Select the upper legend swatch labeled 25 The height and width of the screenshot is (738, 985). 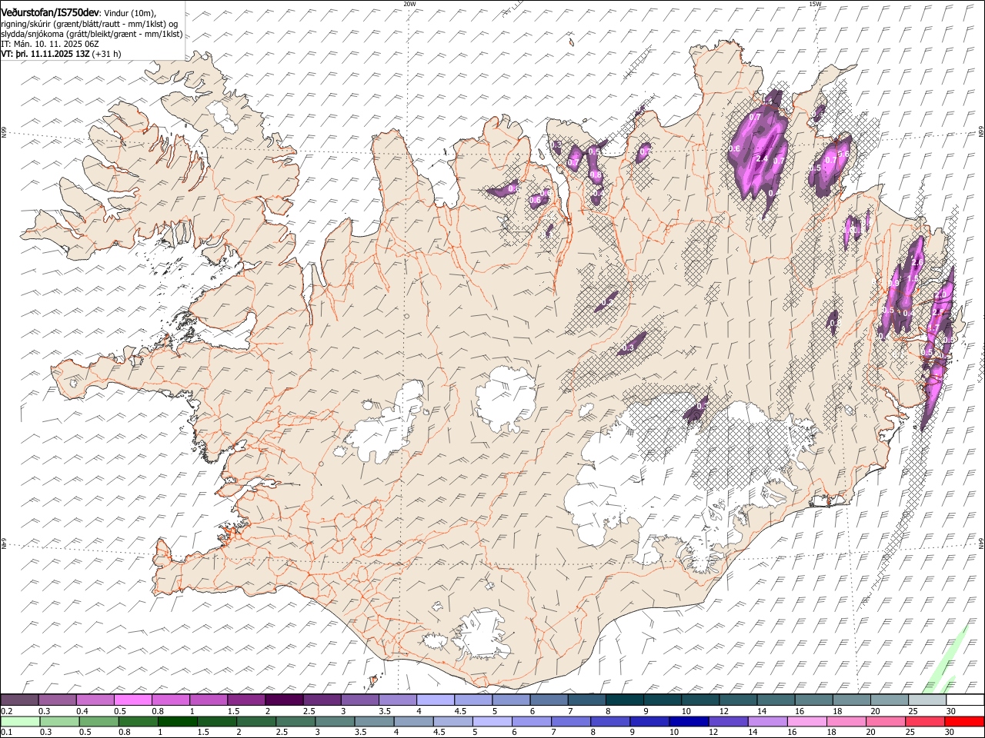[x=927, y=700]
